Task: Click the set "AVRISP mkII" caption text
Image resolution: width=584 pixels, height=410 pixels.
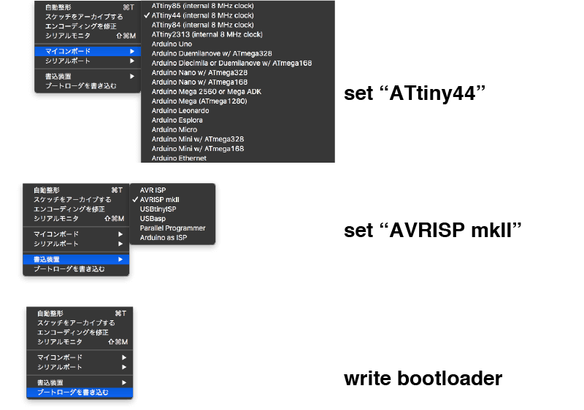Action: click(x=432, y=230)
